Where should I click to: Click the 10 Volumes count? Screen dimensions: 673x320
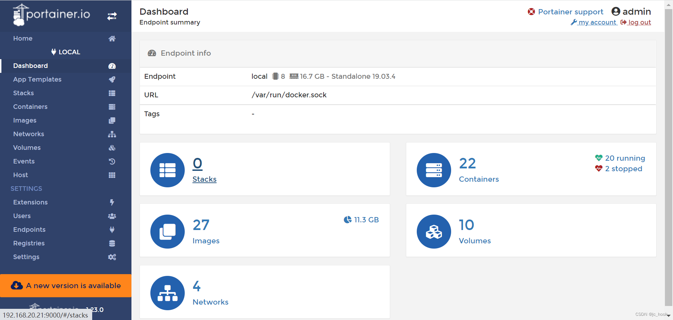tap(467, 225)
